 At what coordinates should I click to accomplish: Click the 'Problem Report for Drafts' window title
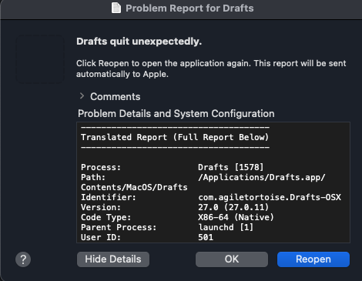[x=189, y=8]
